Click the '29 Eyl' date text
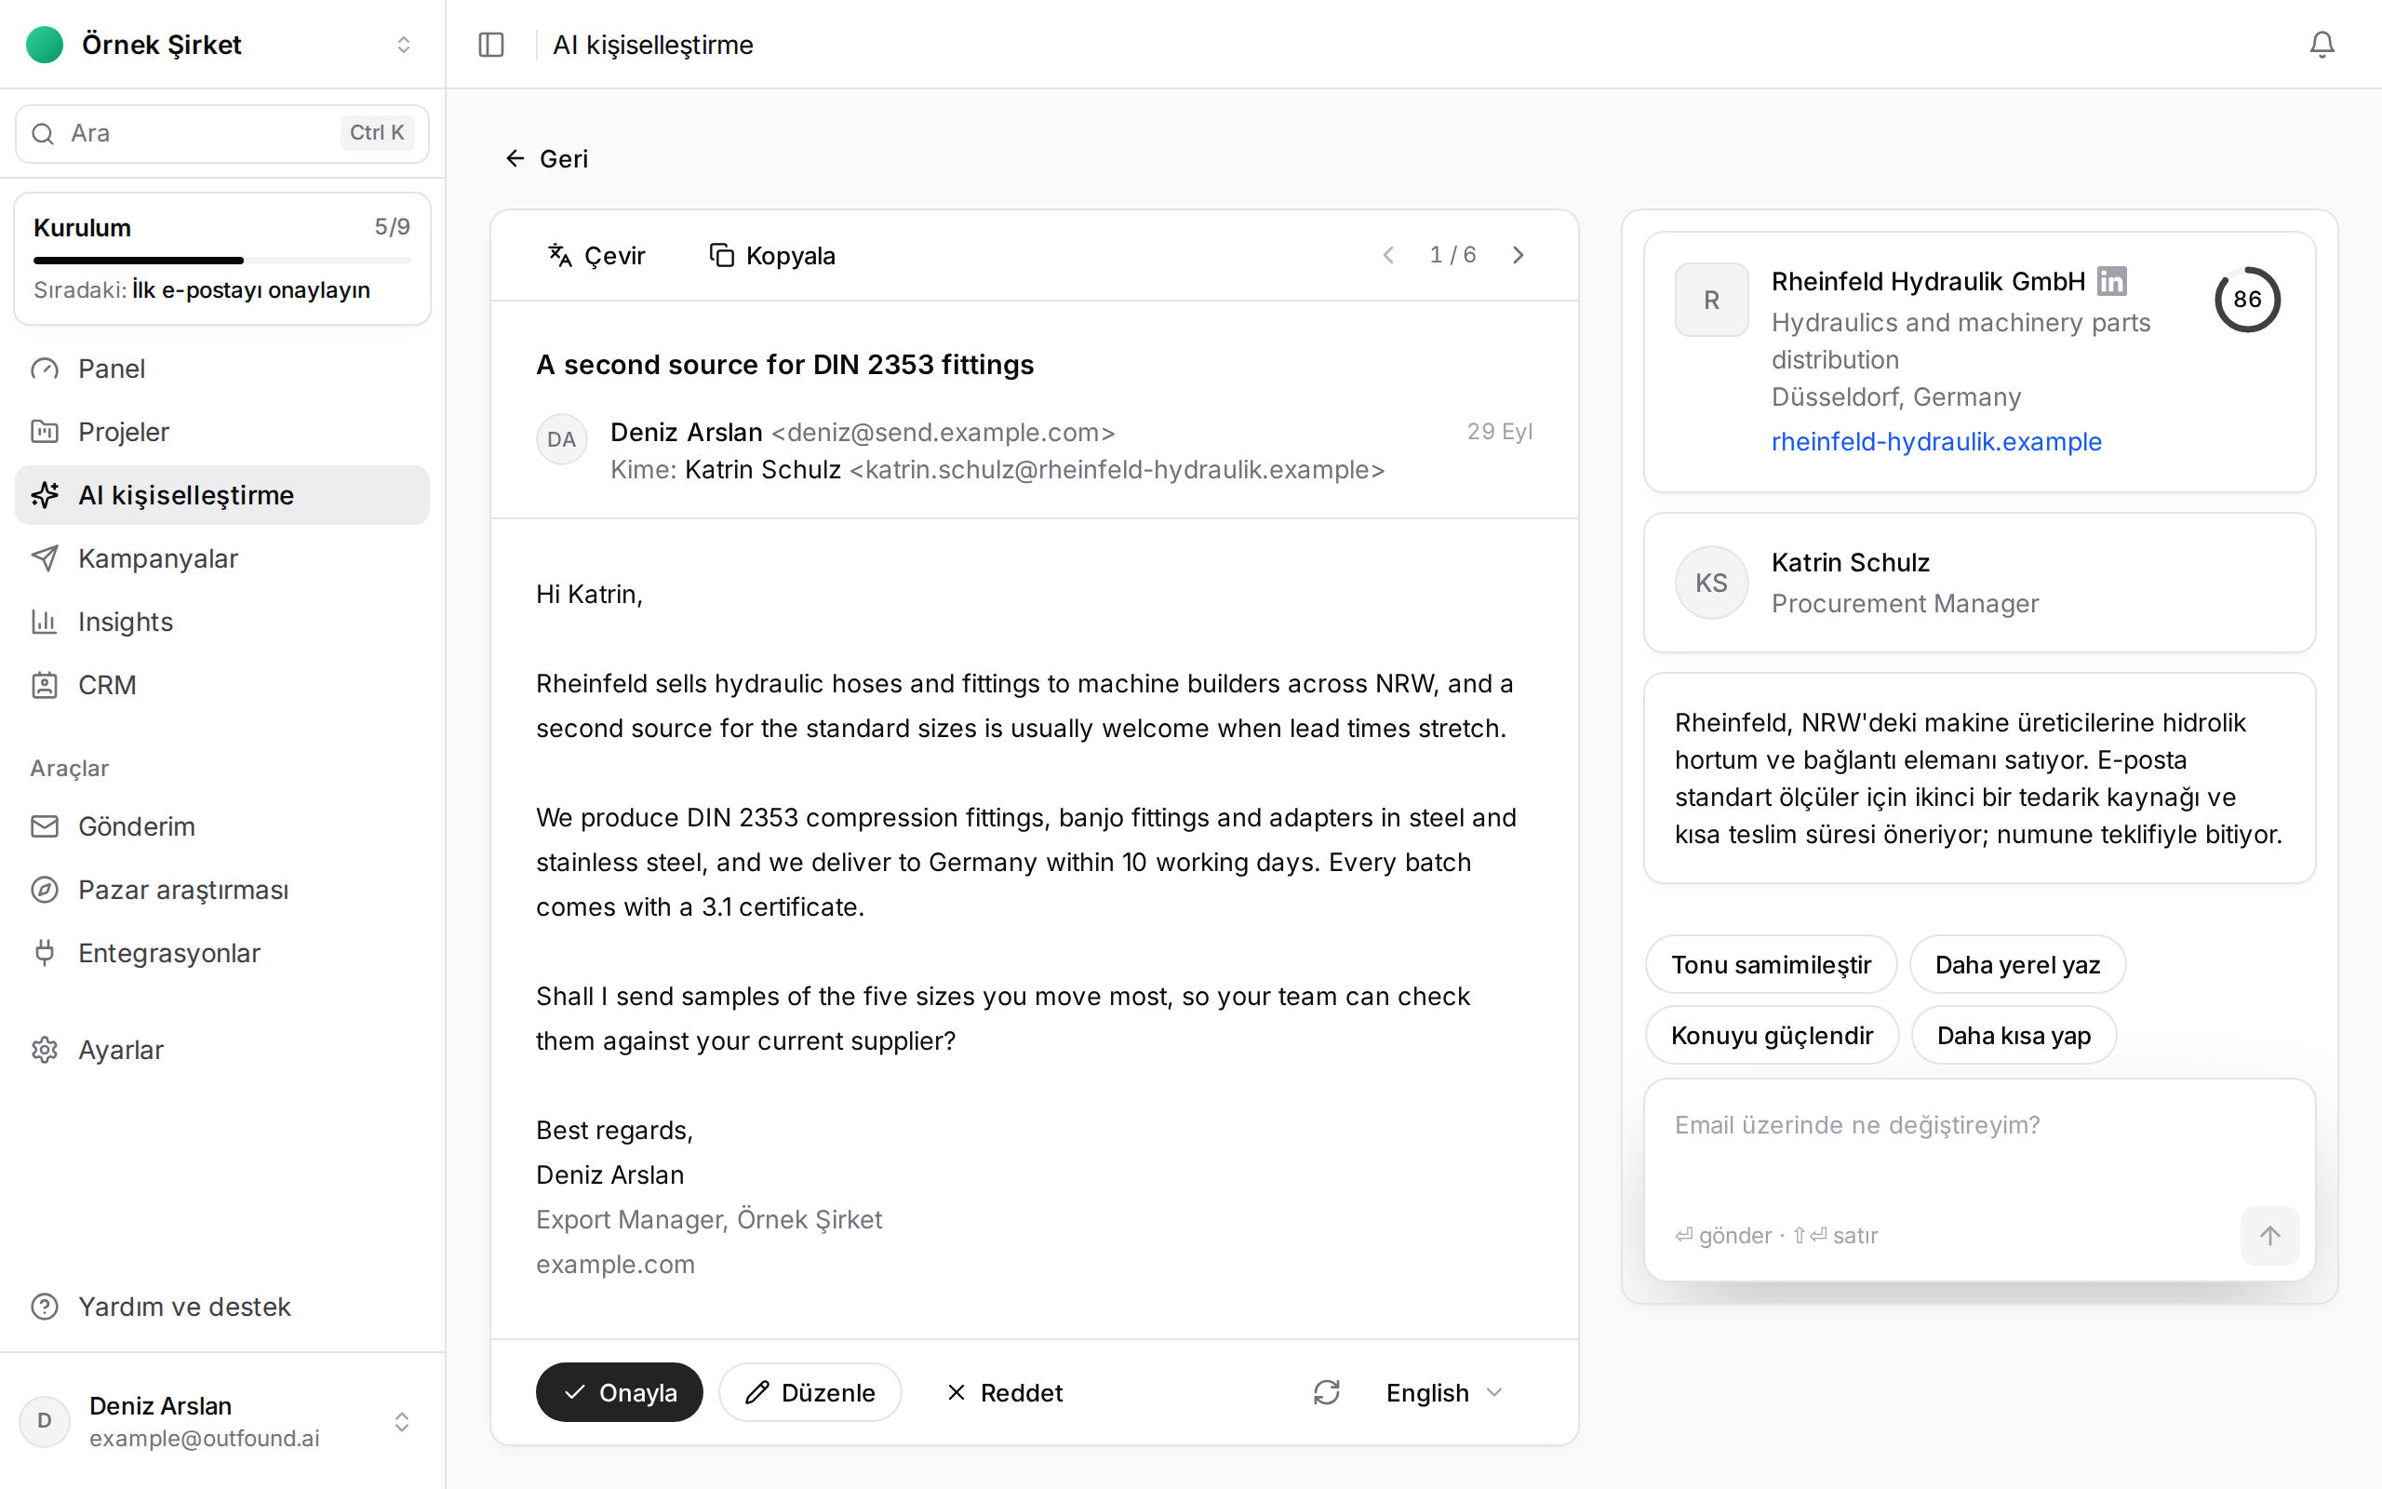Viewport: 2382px width, 1489px height. tap(1499, 431)
